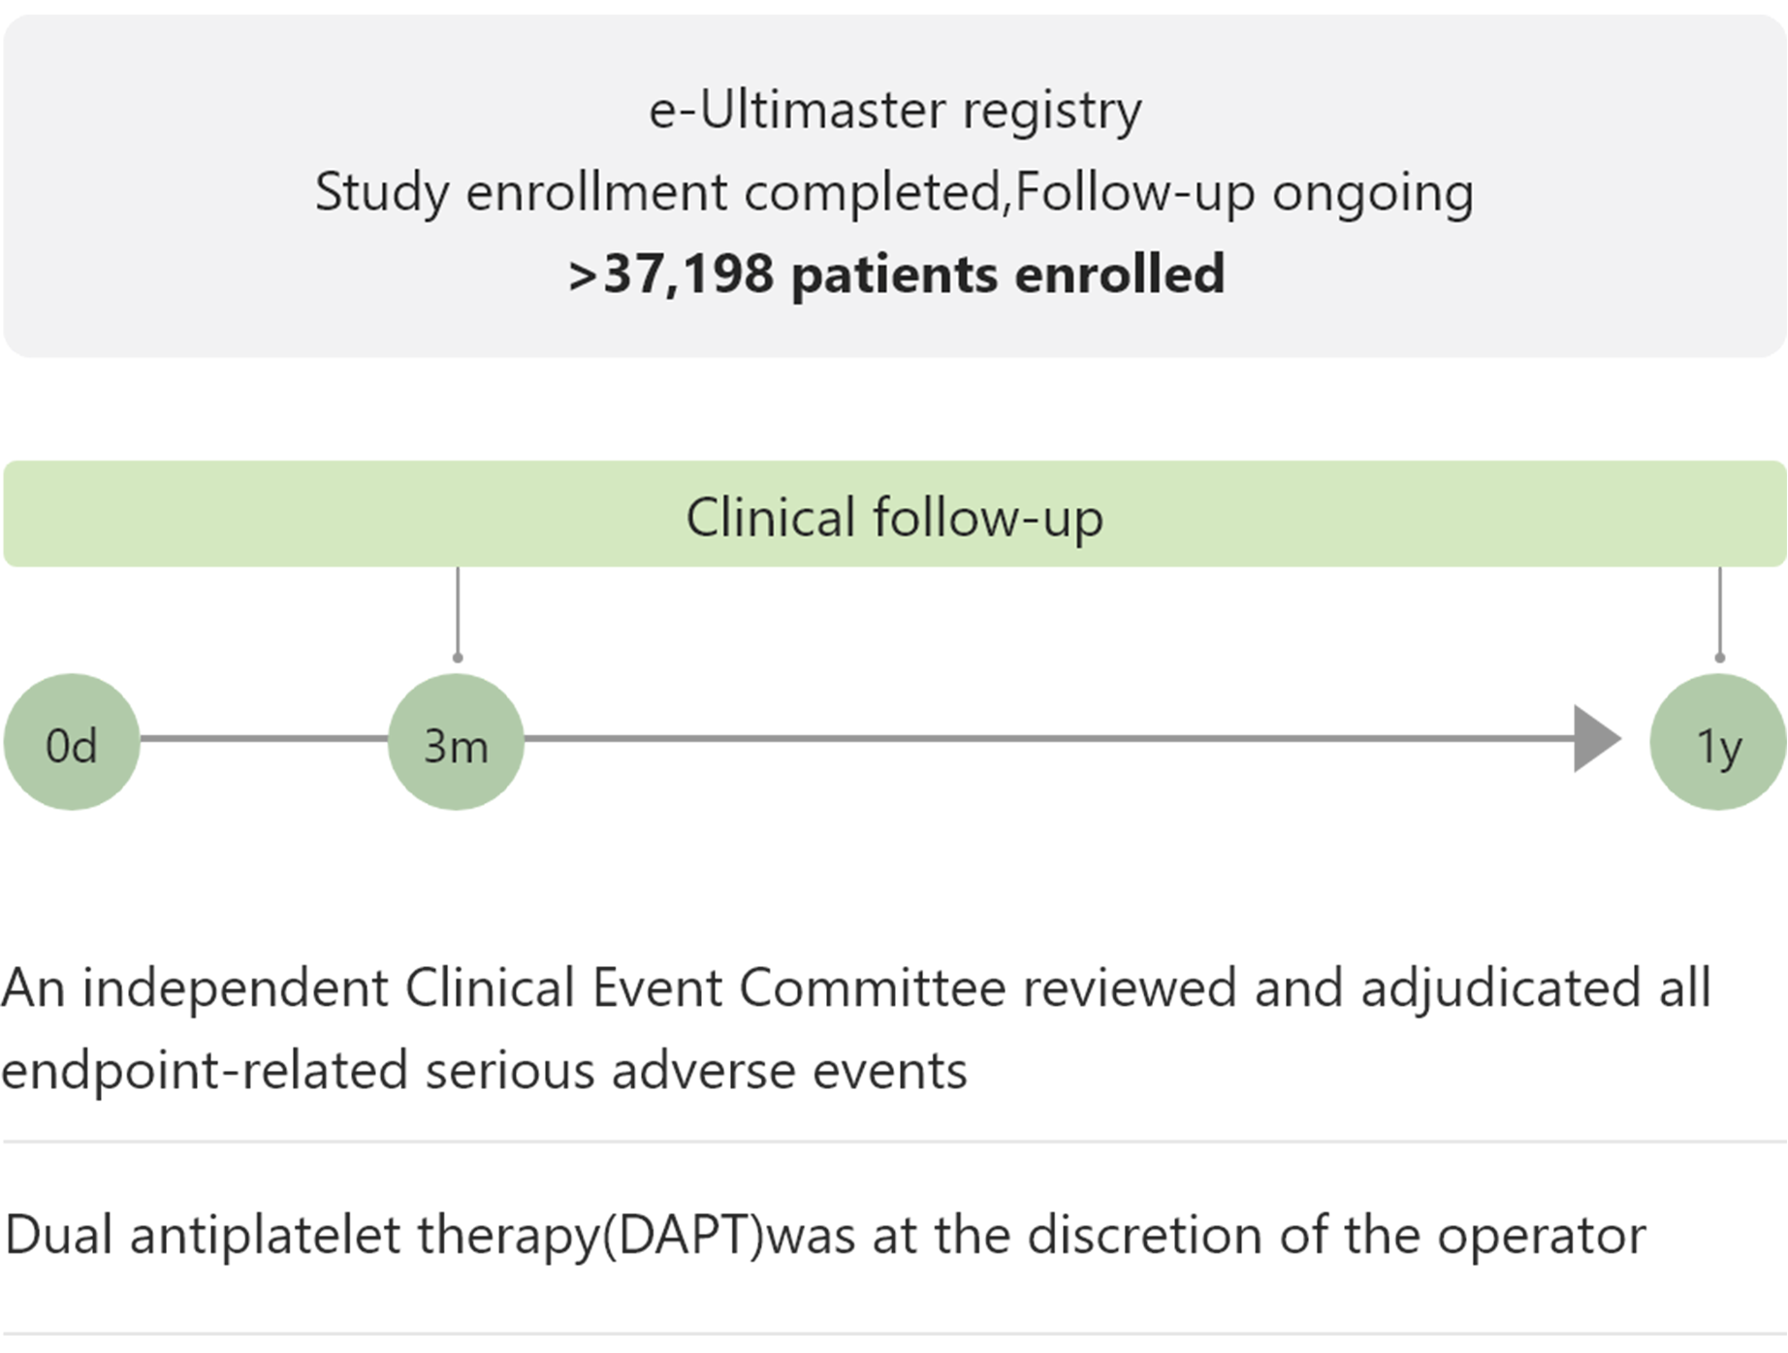Click the small dot above 3m circle
1788x1353 pixels.
[458, 658]
